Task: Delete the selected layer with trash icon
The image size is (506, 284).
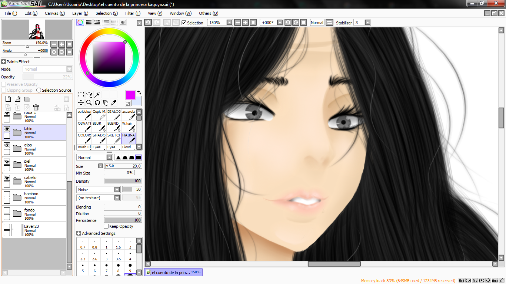Action: point(36,107)
